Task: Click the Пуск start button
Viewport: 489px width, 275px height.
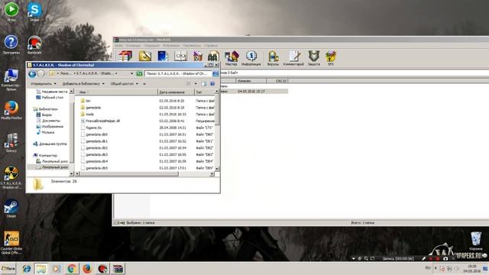Action: [8, 268]
